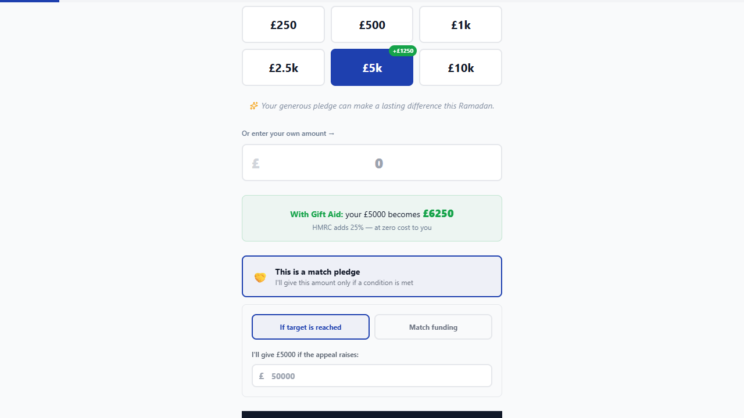This screenshot has width=744, height=418.
Task: Select the £250 pledge amount
Action: [x=283, y=24]
